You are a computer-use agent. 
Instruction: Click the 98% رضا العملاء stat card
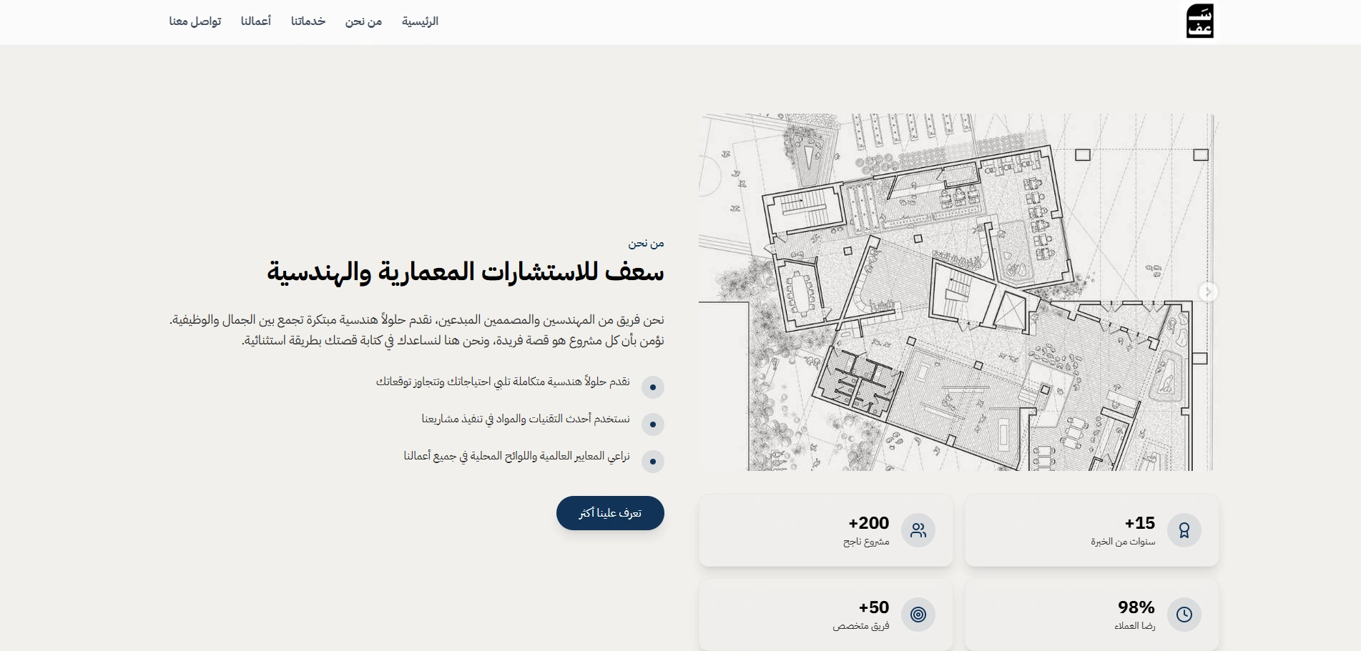pos(1091,615)
